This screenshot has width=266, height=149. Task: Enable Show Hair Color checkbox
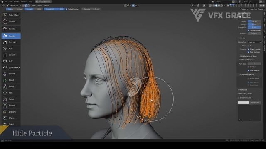tap(239, 98)
